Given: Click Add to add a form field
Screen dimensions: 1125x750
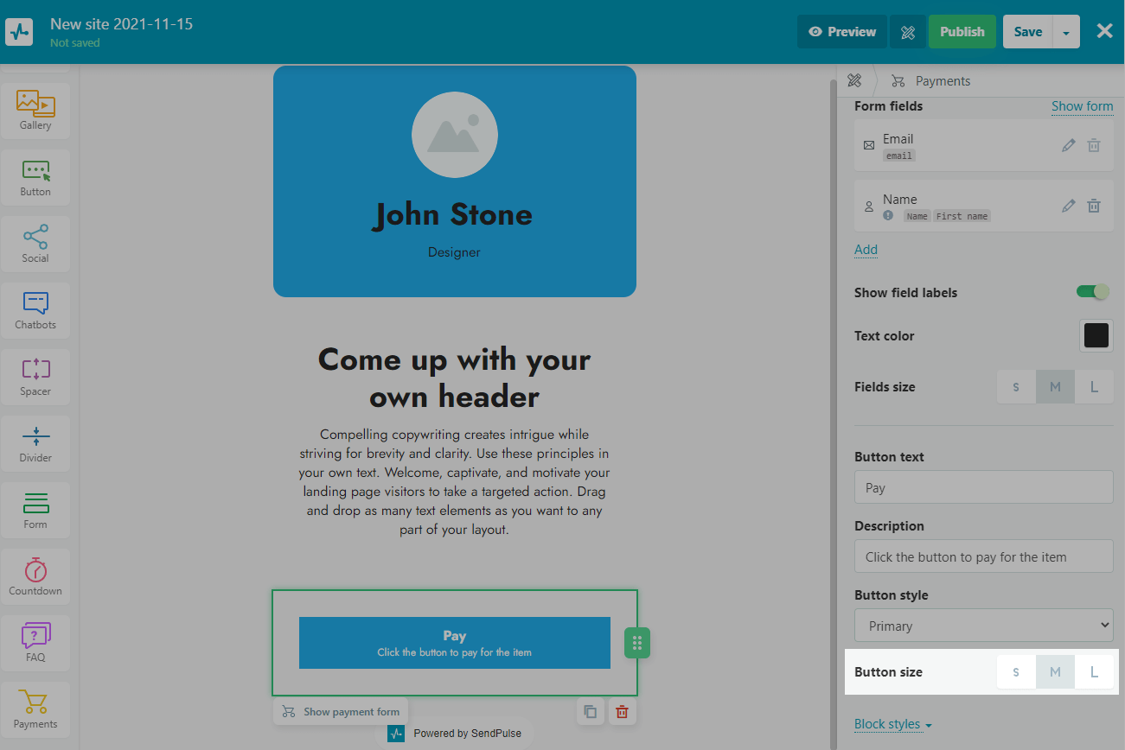Looking at the screenshot, I should [866, 250].
